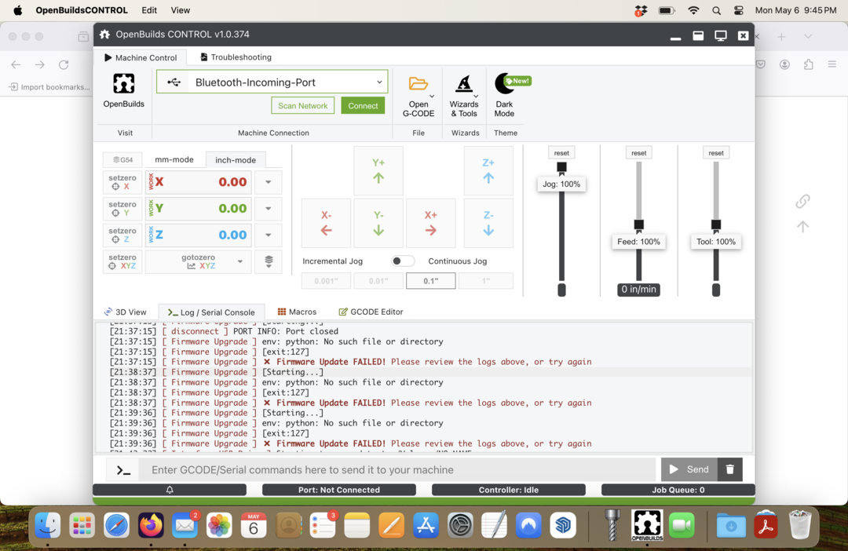The height and width of the screenshot is (551, 848).
Task: Click the notification bell in status bar
Action: click(x=170, y=490)
